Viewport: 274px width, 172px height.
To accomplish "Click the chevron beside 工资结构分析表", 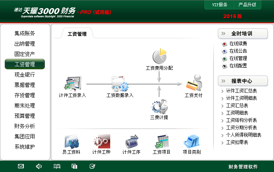I will (222, 120).
